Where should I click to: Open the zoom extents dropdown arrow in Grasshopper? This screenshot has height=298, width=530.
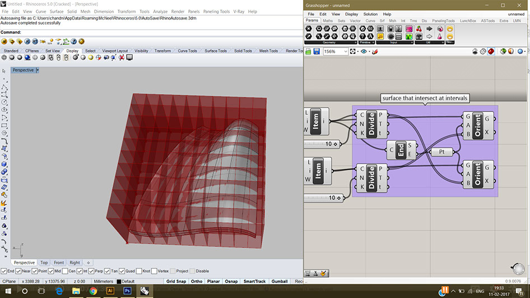pyautogui.click(x=358, y=52)
